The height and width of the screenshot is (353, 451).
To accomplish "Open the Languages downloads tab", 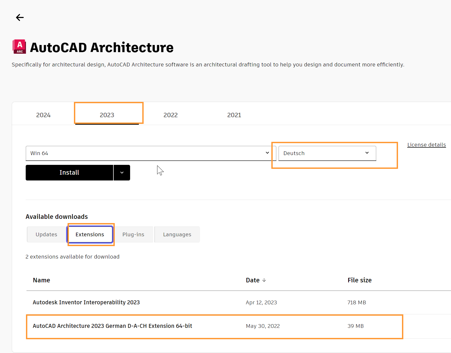I will click(177, 234).
